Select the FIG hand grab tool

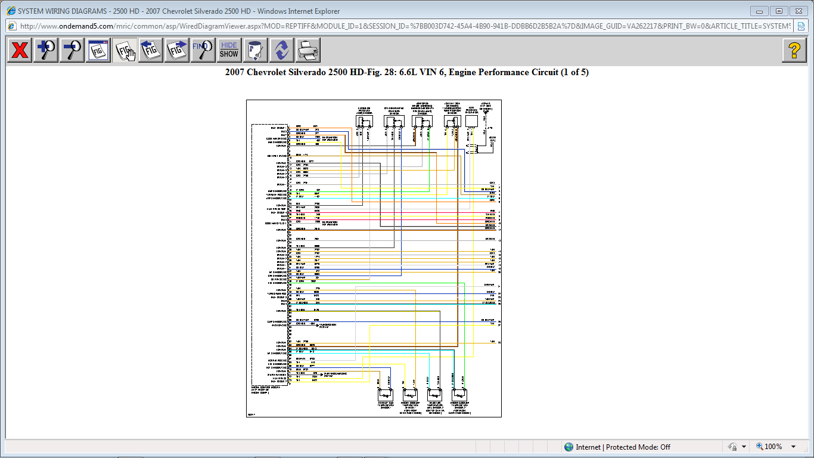tap(124, 49)
